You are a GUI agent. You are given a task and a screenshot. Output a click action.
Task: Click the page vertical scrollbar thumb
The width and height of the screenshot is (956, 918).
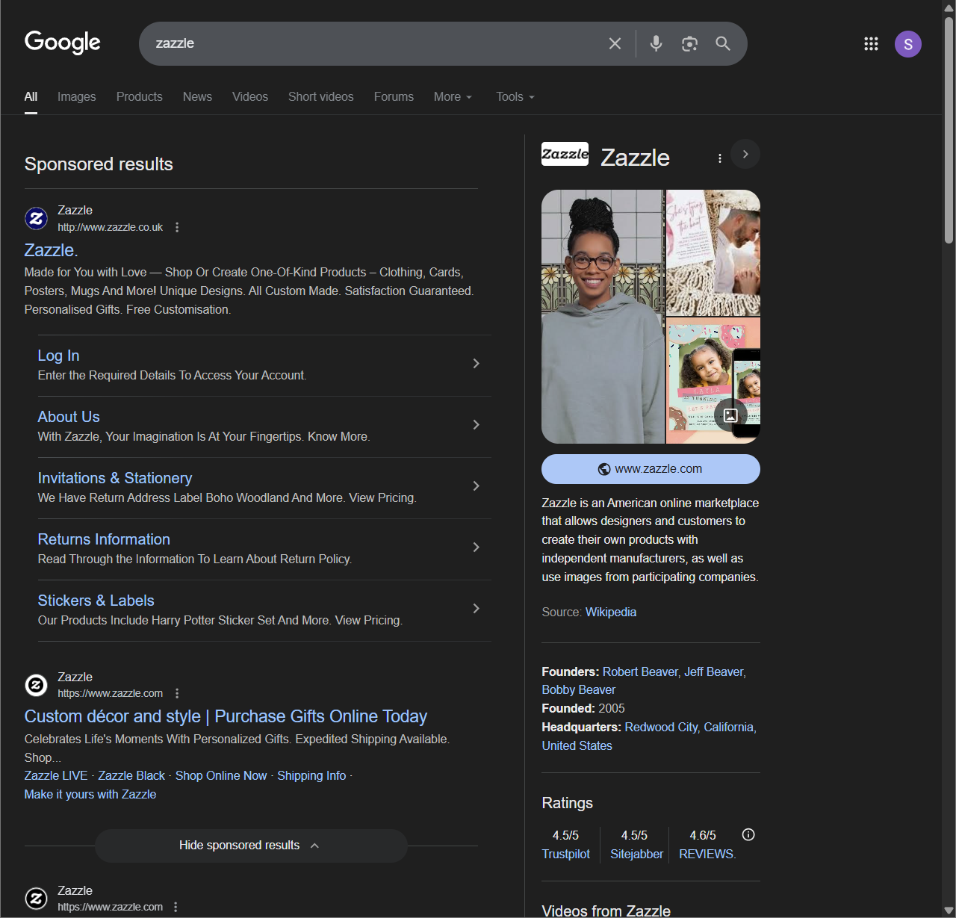[949, 130]
